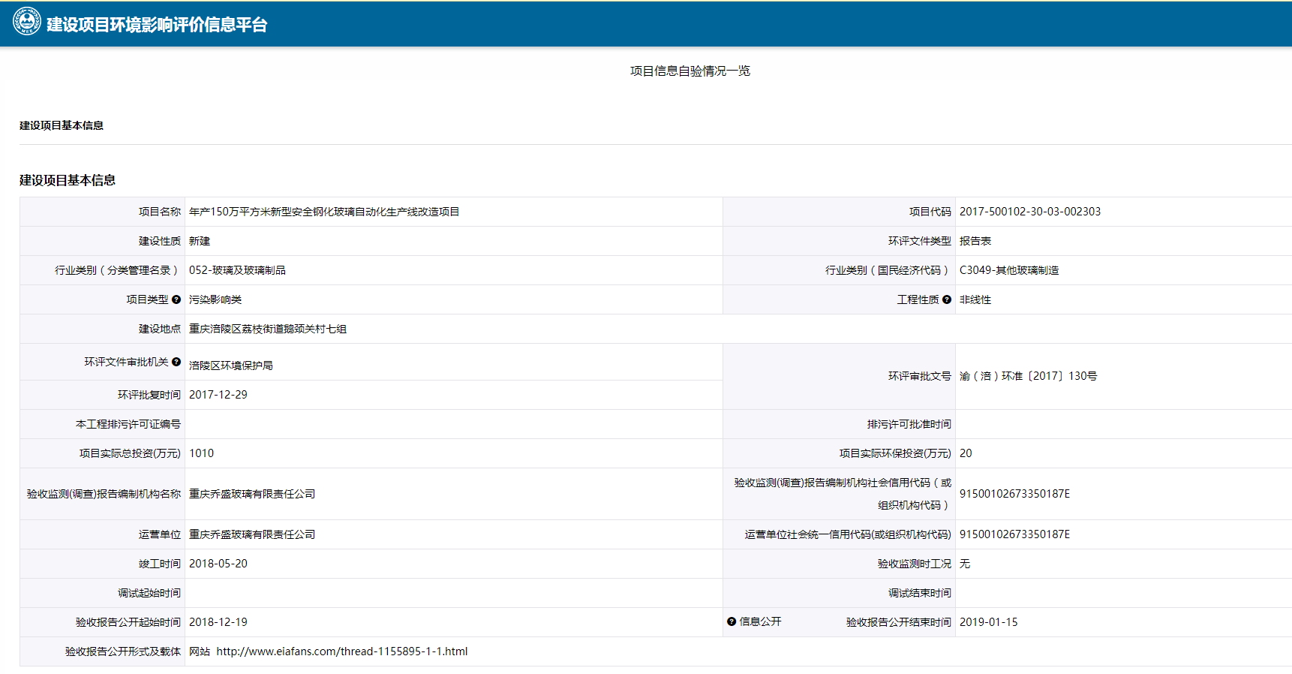
Task: Click the 建设性质 field label
Action: [x=160, y=241]
